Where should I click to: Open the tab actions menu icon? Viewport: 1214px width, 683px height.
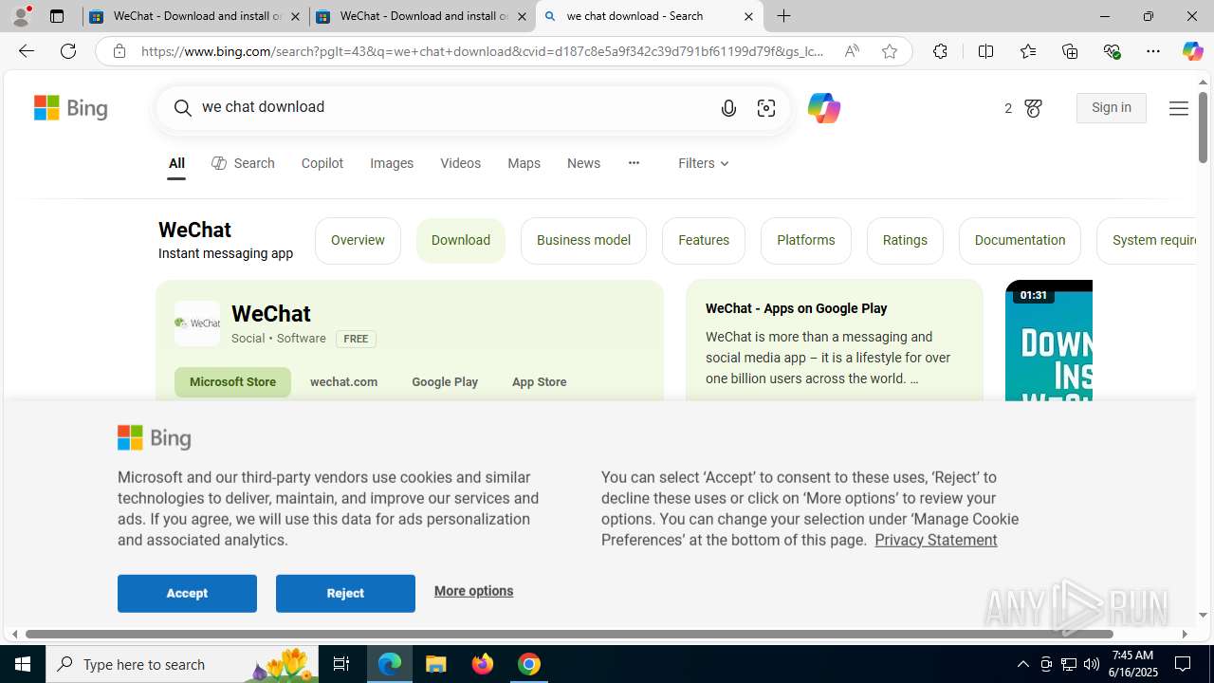[x=57, y=16]
